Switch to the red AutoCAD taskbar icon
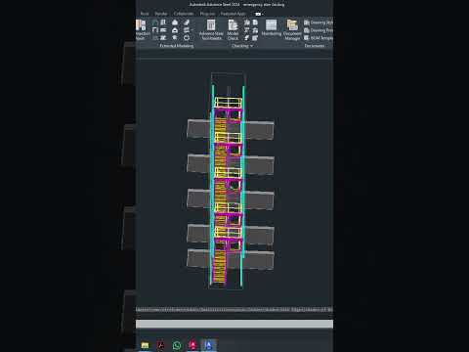Screen dimensions: 469x352 (192, 345)
